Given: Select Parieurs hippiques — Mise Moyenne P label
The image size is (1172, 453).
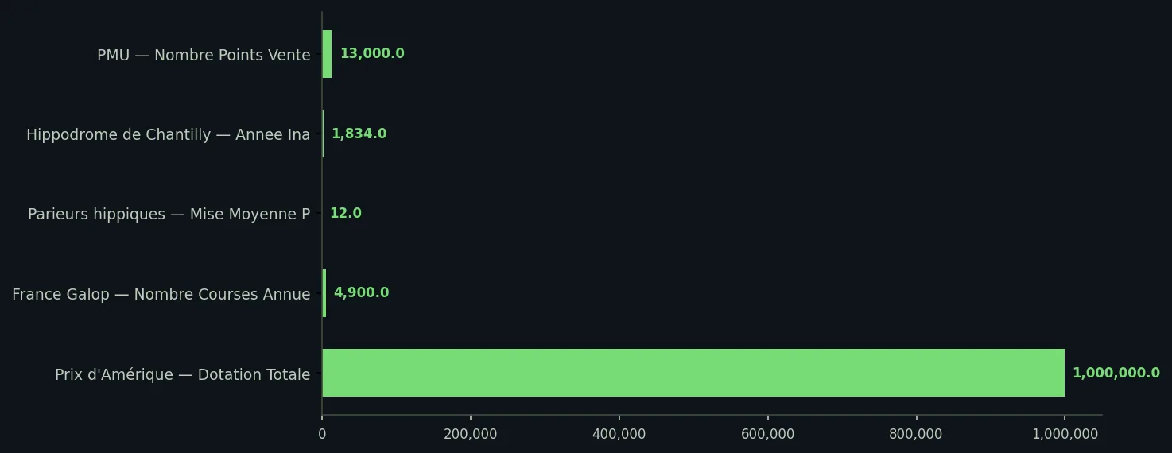Looking at the screenshot, I should point(169,215).
